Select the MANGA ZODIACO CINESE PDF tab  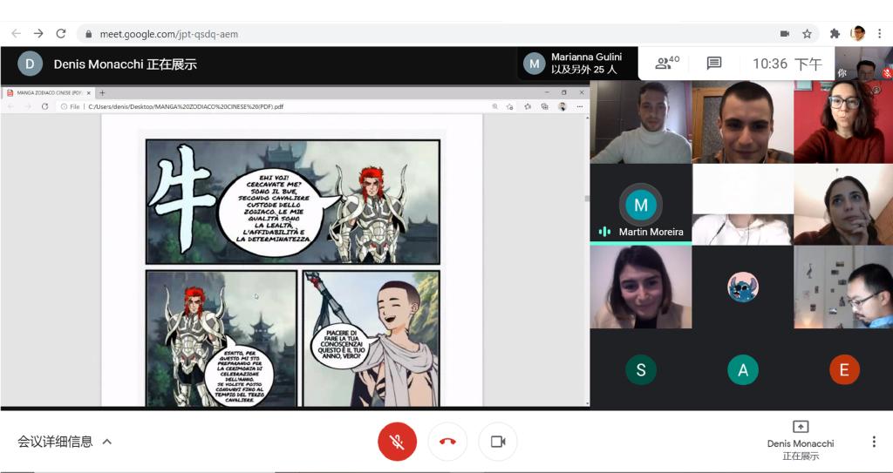pyautogui.click(x=49, y=93)
